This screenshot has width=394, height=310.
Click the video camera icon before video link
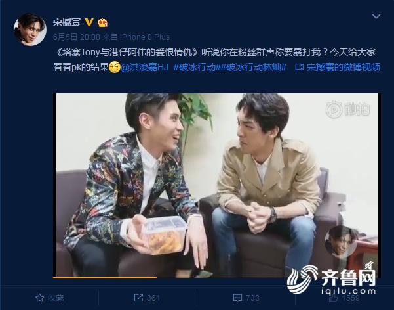[299, 67]
